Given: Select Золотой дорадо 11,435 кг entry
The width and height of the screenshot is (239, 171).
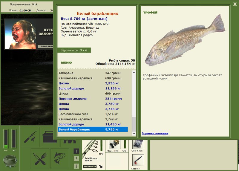Looking at the screenshot, I should [93, 124].
